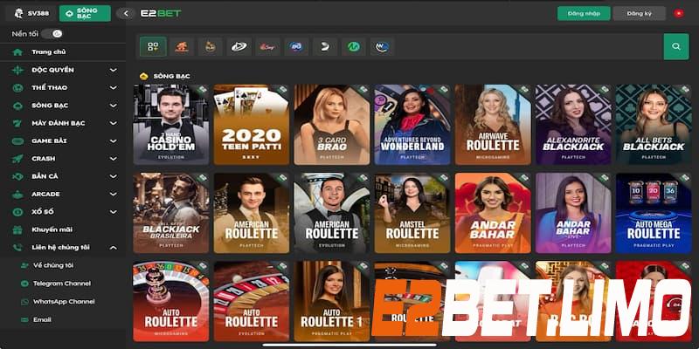Click the WhatsApp Channel icon

tap(24, 301)
